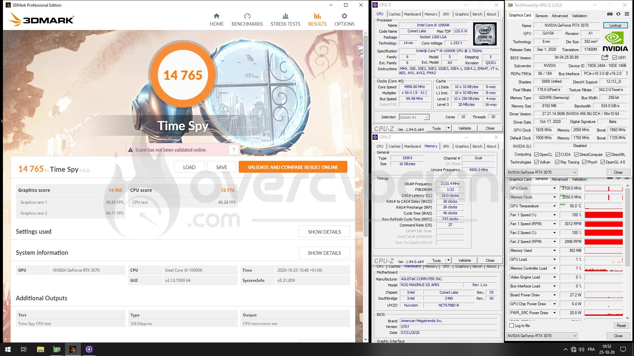The width and height of the screenshot is (634, 356).
Task: Switch to Caches tab in the top CPU-Z window
Action: pos(394,14)
